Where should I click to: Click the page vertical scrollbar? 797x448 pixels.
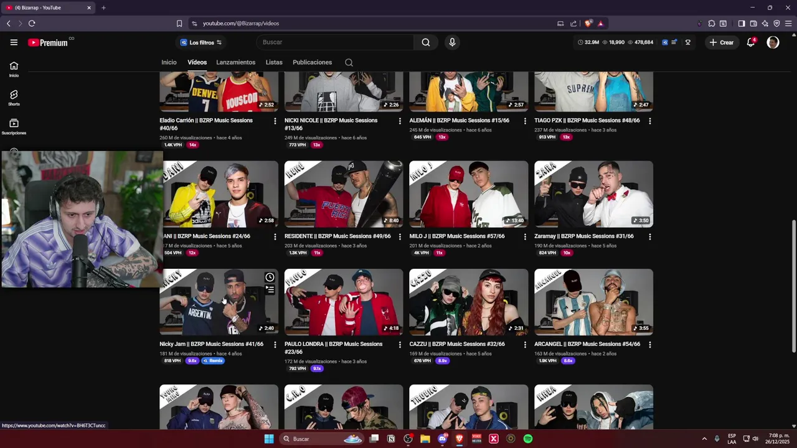793,286
